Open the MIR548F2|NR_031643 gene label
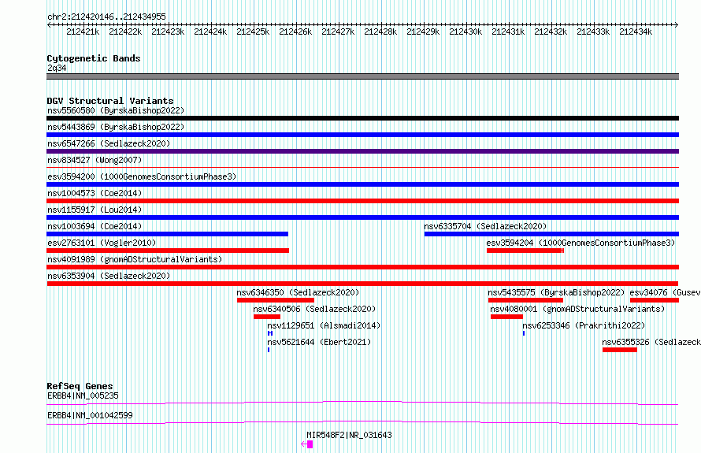This screenshot has height=453, width=701. click(x=349, y=435)
